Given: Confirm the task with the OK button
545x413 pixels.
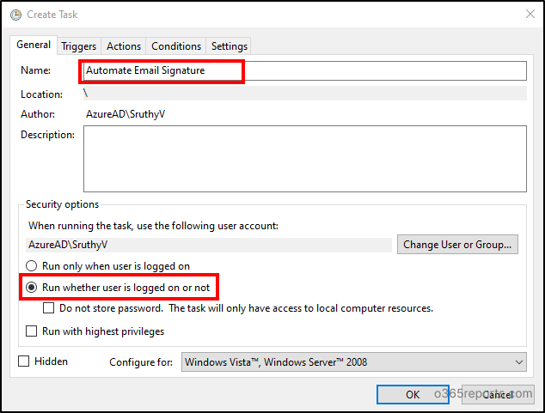Looking at the screenshot, I should (x=413, y=395).
